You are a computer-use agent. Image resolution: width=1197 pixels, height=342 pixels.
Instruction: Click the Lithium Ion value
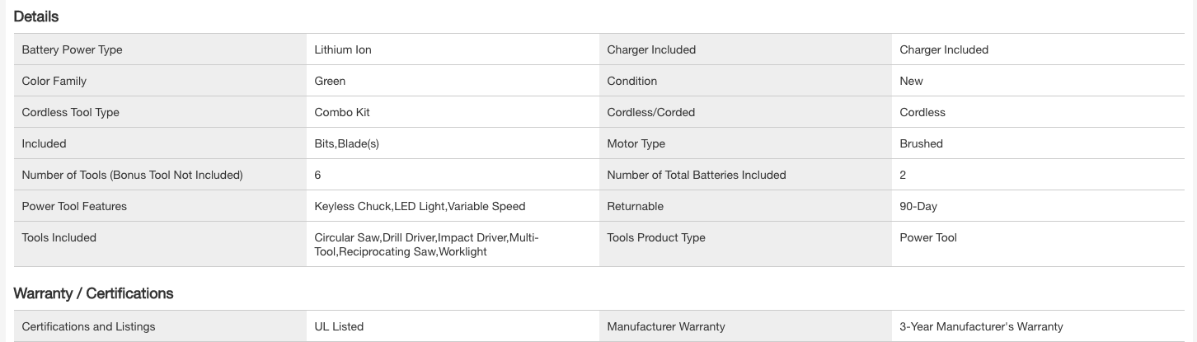tap(343, 49)
